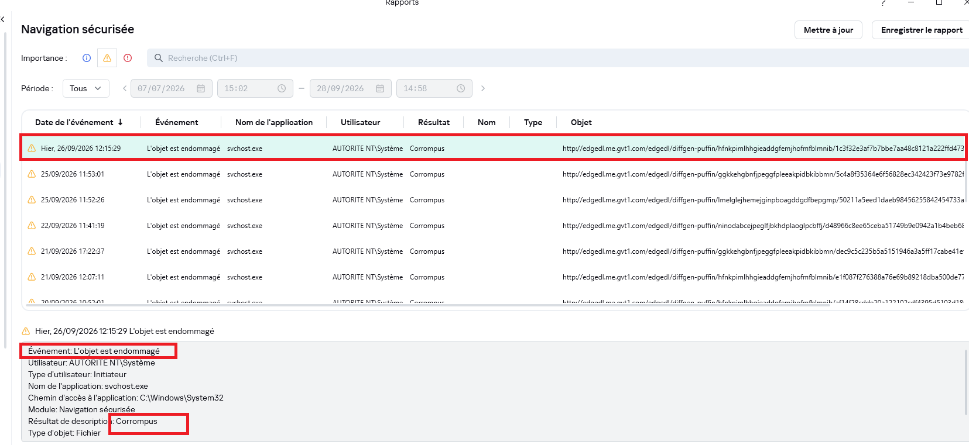Click "Type d'objet: Fichier" in details panel
Screen dimensions: 969x445
[64, 433]
